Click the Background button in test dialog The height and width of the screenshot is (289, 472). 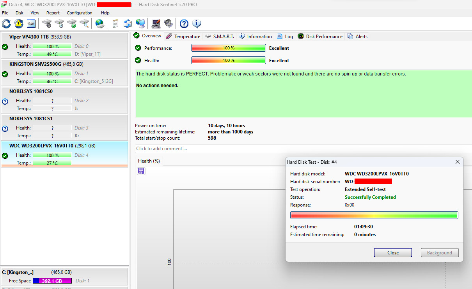tap(440, 253)
